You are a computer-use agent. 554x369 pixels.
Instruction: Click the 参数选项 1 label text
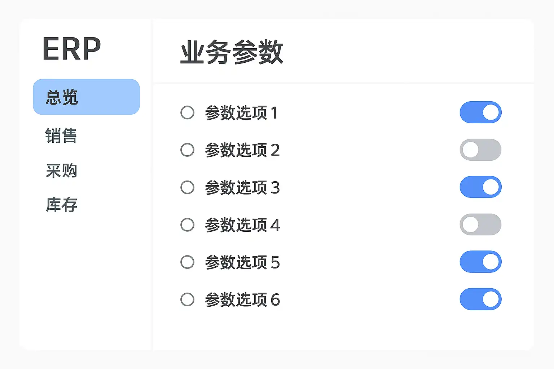point(241,113)
